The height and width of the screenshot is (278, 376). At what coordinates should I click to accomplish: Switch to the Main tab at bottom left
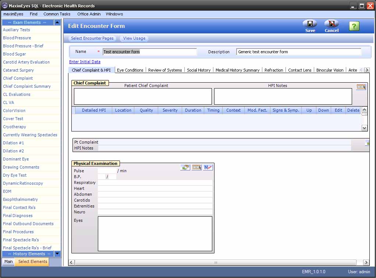(8, 261)
